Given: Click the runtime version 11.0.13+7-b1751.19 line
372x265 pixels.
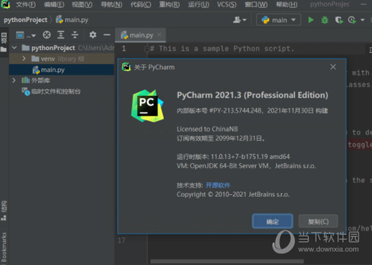Looking at the screenshot, I should (233, 157).
